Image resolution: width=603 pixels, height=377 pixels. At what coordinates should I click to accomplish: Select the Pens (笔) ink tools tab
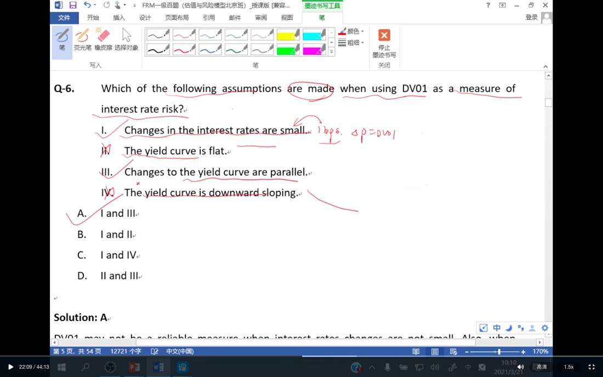[322, 18]
